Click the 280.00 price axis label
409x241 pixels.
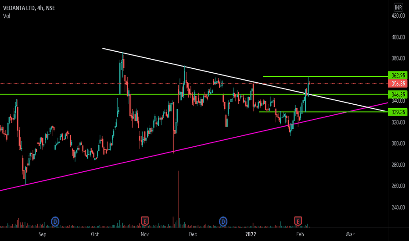point(398,165)
